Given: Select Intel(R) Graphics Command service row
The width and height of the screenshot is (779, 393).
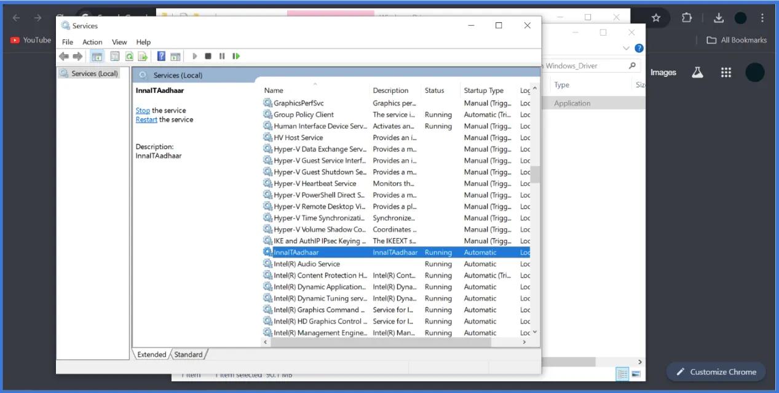Looking at the screenshot, I should [396, 310].
